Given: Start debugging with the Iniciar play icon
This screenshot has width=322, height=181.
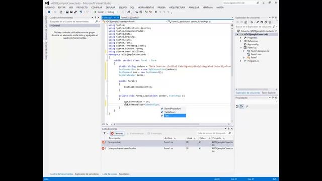Looking at the screenshot, I should pyautogui.click(x=95, y=12).
